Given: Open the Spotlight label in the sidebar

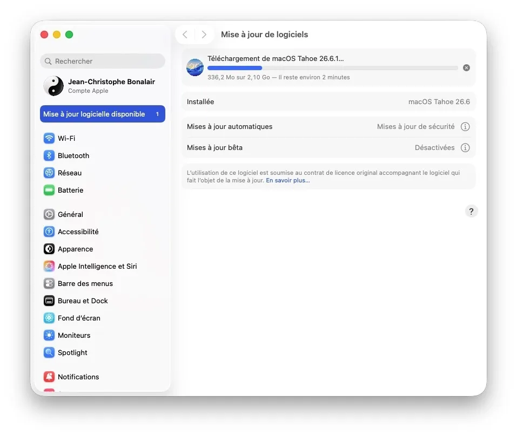Looking at the screenshot, I should point(72,353).
